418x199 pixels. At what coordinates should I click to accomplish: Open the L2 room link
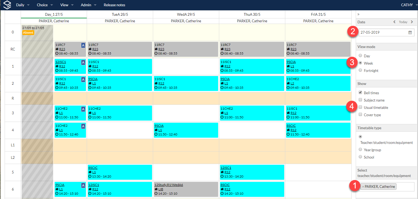pyautogui.click(x=292, y=83)
